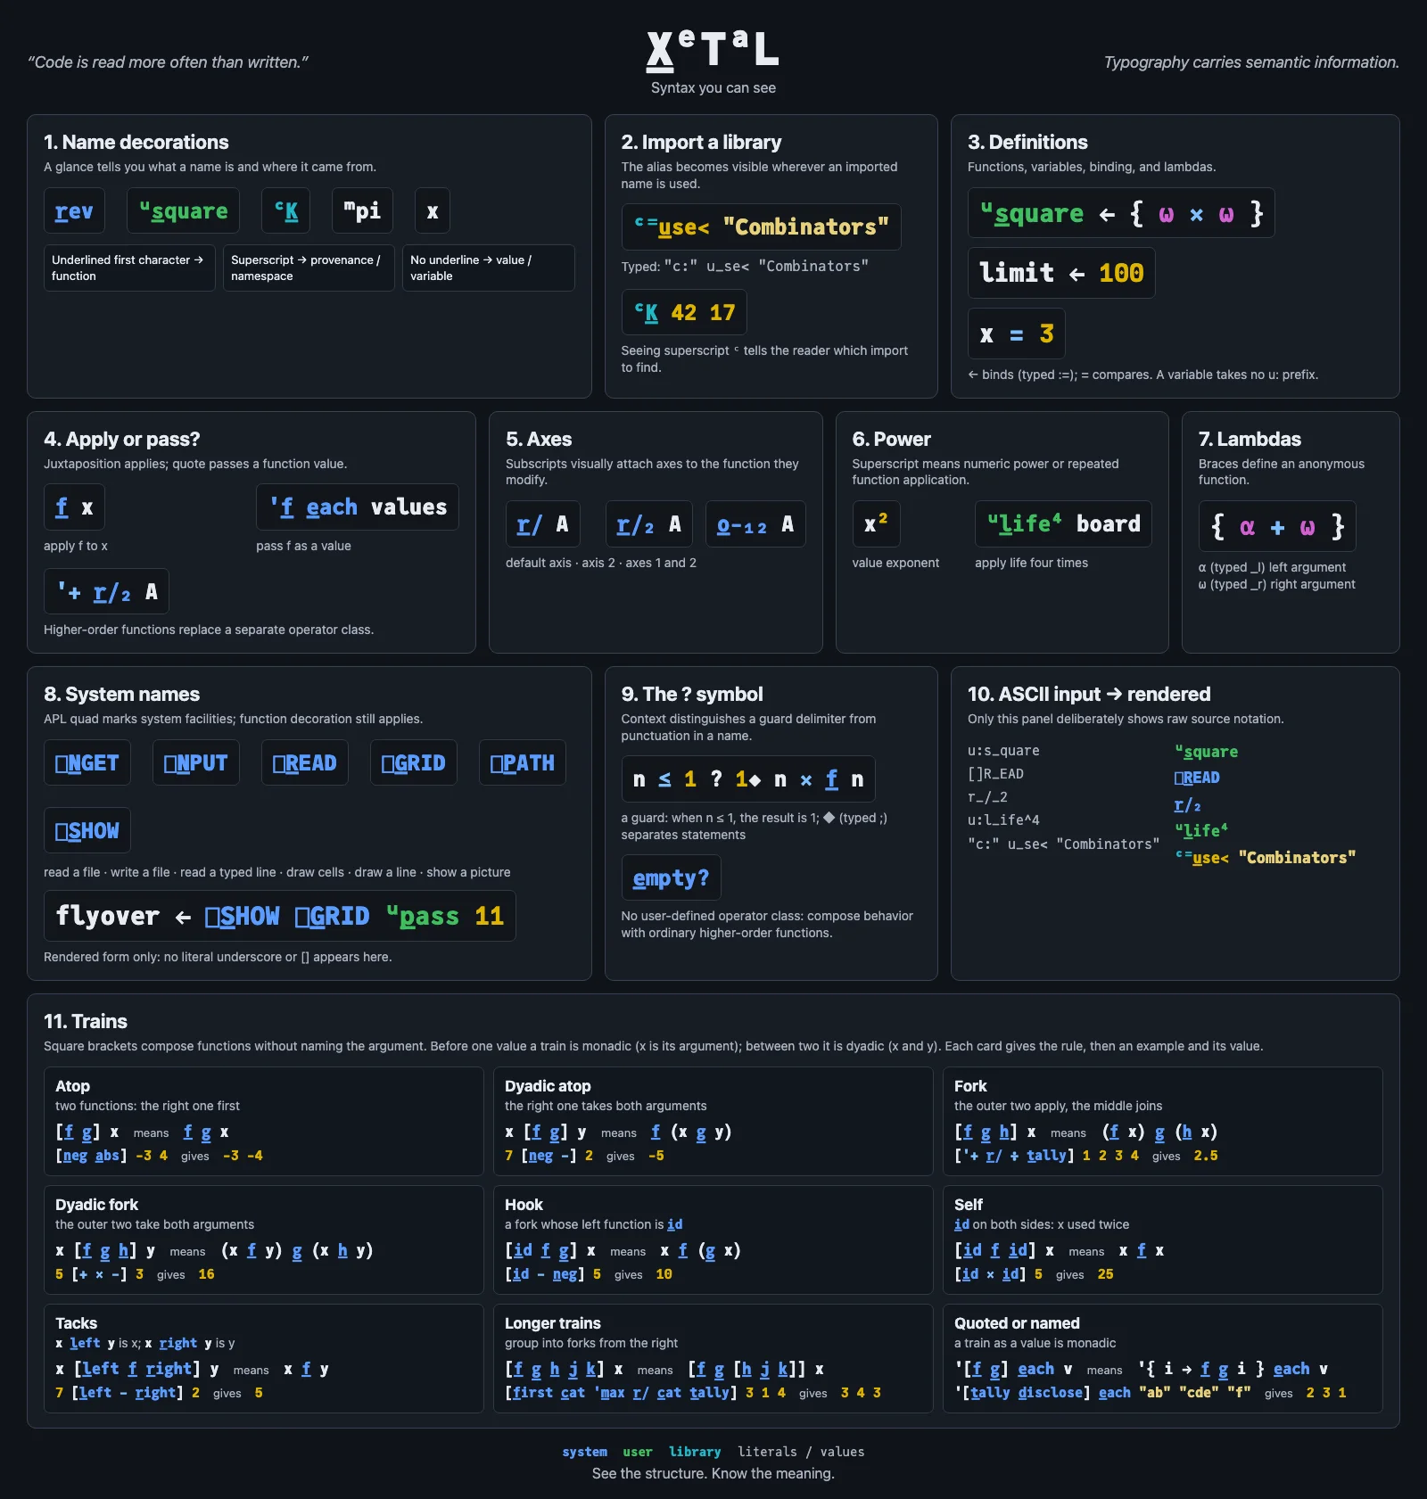Click the 'empty?' name chip
Image resolution: width=1427 pixels, height=1499 pixels.
(x=671, y=877)
